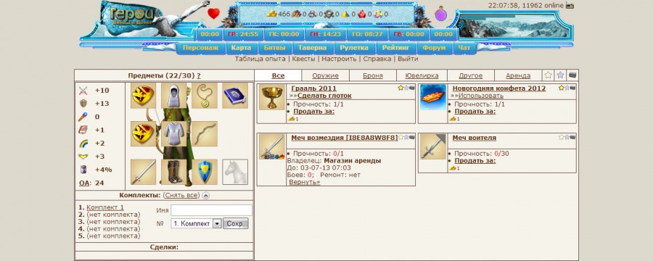This screenshot has height=261, width=653.
Task: Open the комплект number dropdown
Action: pos(217,223)
